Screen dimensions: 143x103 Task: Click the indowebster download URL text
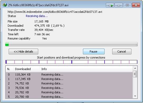(55, 12)
